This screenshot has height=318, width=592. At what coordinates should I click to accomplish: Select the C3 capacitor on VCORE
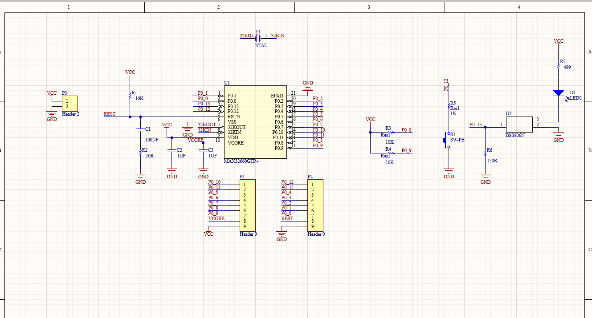[x=203, y=151]
